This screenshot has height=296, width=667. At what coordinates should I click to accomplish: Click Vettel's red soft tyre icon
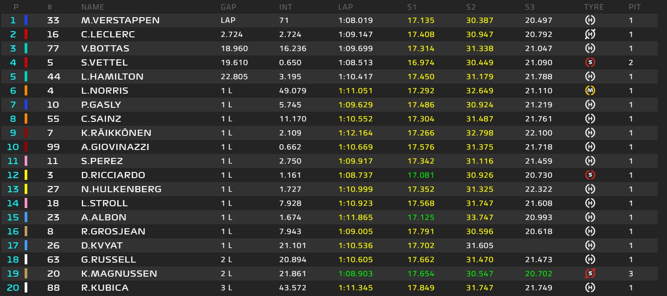click(590, 62)
